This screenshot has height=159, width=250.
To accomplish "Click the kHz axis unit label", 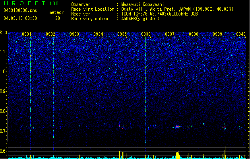I will pos(4,32).
